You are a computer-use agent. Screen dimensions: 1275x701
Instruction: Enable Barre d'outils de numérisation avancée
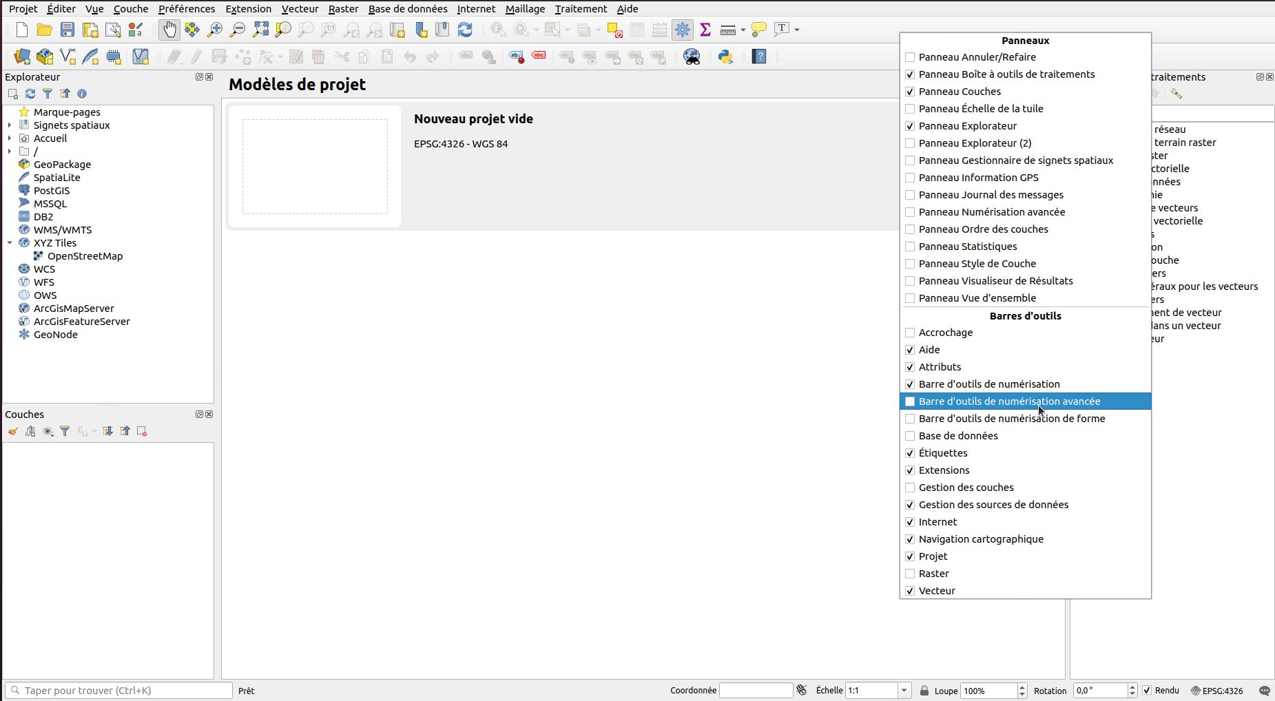pos(910,401)
